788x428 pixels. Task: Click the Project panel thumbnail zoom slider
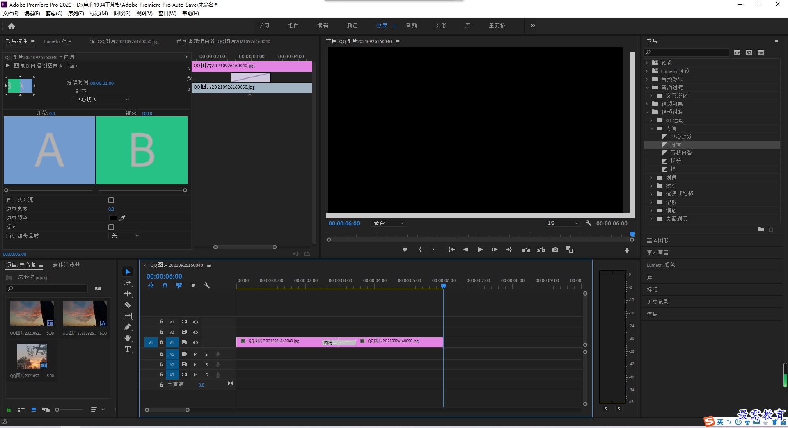(69, 410)
